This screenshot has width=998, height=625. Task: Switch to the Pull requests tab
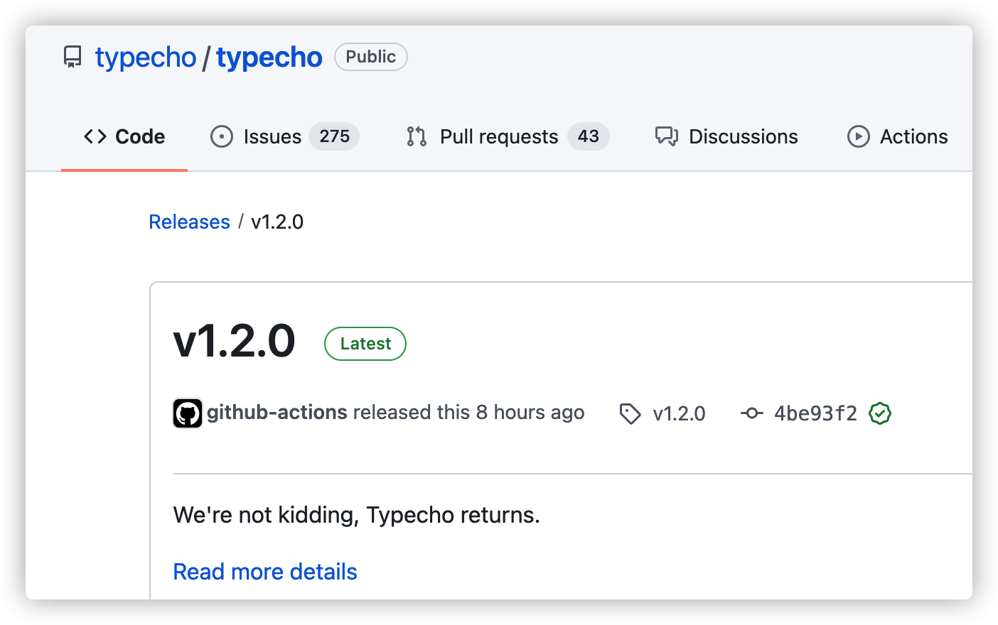(x=508, y=136)
